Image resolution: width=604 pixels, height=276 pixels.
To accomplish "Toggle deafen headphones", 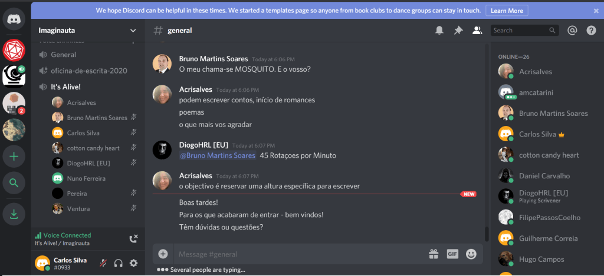I will coord(118,263).
